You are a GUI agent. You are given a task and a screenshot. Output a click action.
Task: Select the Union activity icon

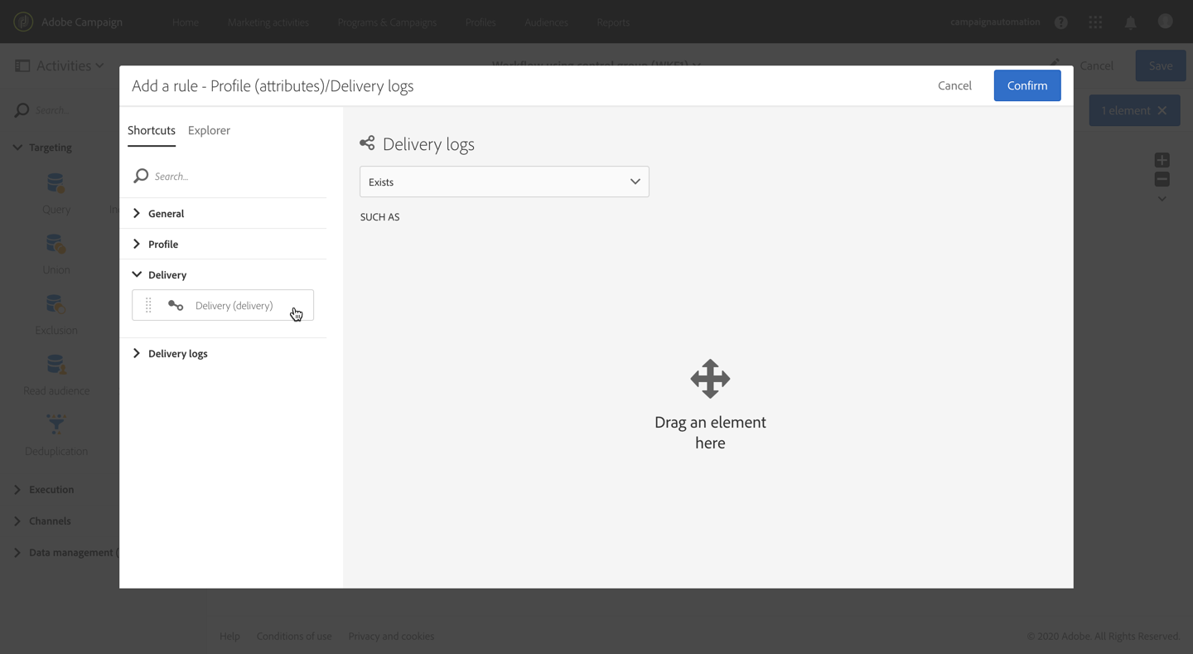pyautogui.click(x=56, y=244)
